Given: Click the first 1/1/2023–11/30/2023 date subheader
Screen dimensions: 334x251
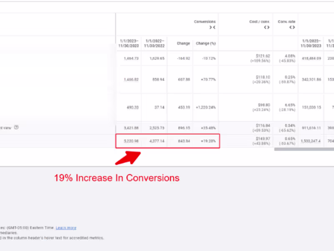Looking at the screenshot, I should click(x=129, y=44).
